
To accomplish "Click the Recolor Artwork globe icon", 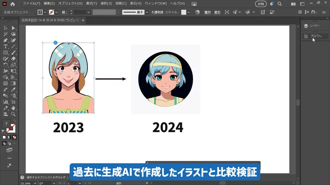I will click(198, 12).
